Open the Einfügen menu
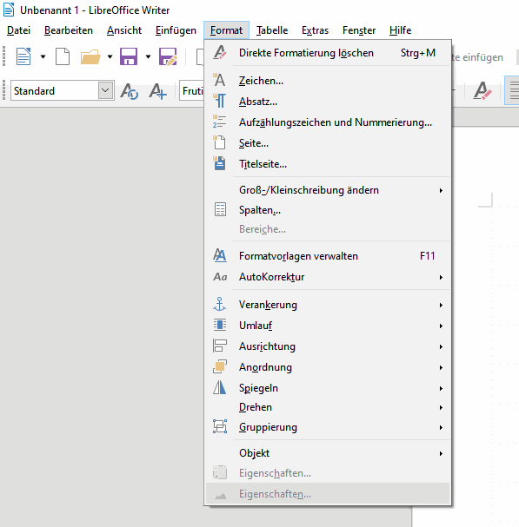The image size is (519, 527). [x=176, y=30]
